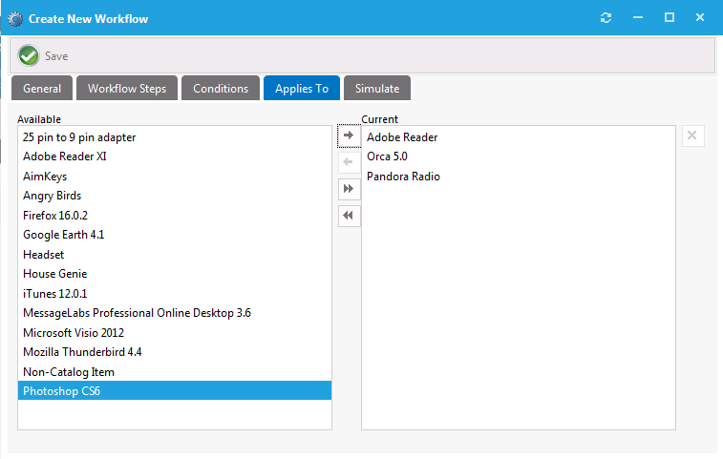Click the gear icon beside Create New Workflow

click(x=15, y=19)
